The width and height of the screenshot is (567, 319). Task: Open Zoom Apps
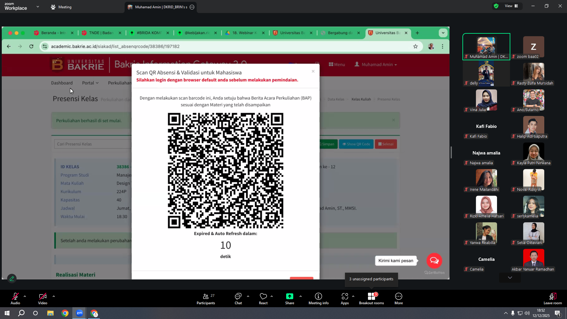345,298
